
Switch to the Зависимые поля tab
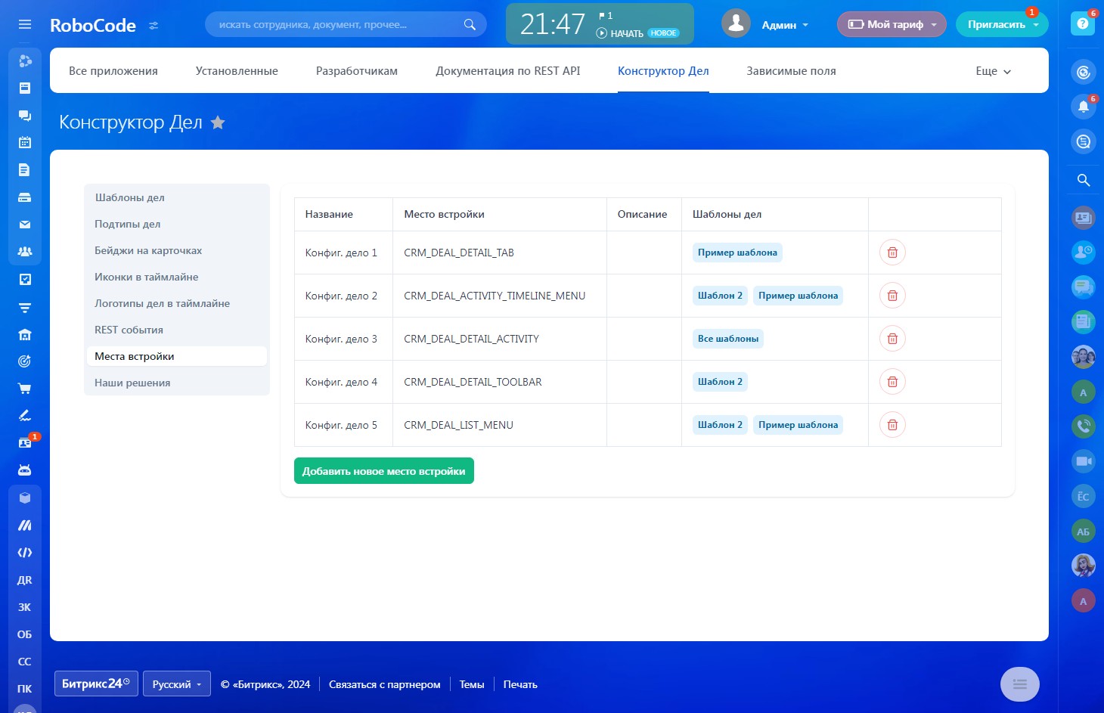(x=791, y=71)
